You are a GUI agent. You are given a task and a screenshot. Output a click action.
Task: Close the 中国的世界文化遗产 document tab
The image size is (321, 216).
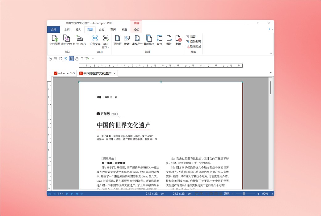point(115,73)
